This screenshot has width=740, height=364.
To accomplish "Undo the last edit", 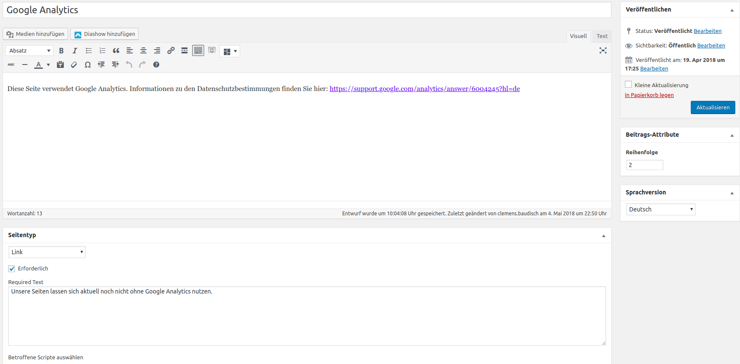I will [129, 65].
